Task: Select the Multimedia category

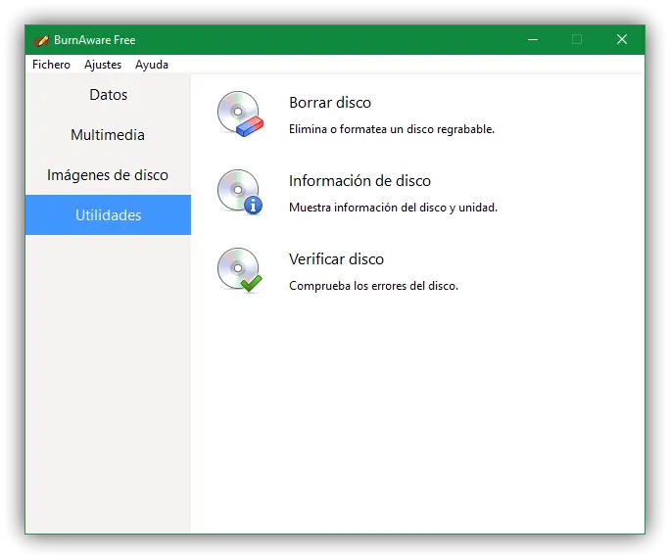Action: point(108,135)
